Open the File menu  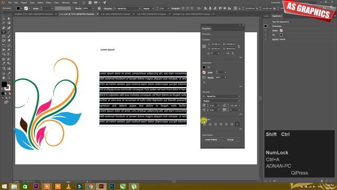click(x=10, y=3)
